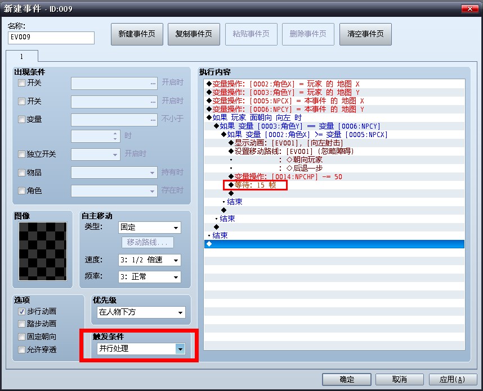483x391 pixels.
Task: Cancel the dialog with 取消
Action: (x=400, y=380)
